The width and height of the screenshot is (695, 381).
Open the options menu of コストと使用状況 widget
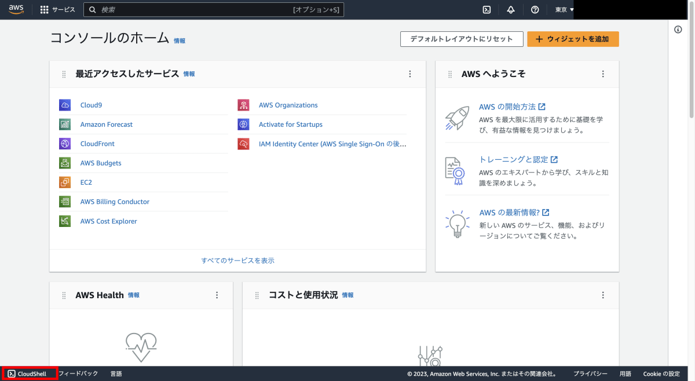603,295
